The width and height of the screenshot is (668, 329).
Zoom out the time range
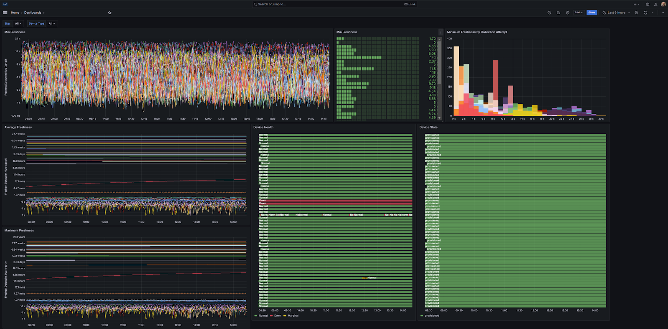[636, 13]
